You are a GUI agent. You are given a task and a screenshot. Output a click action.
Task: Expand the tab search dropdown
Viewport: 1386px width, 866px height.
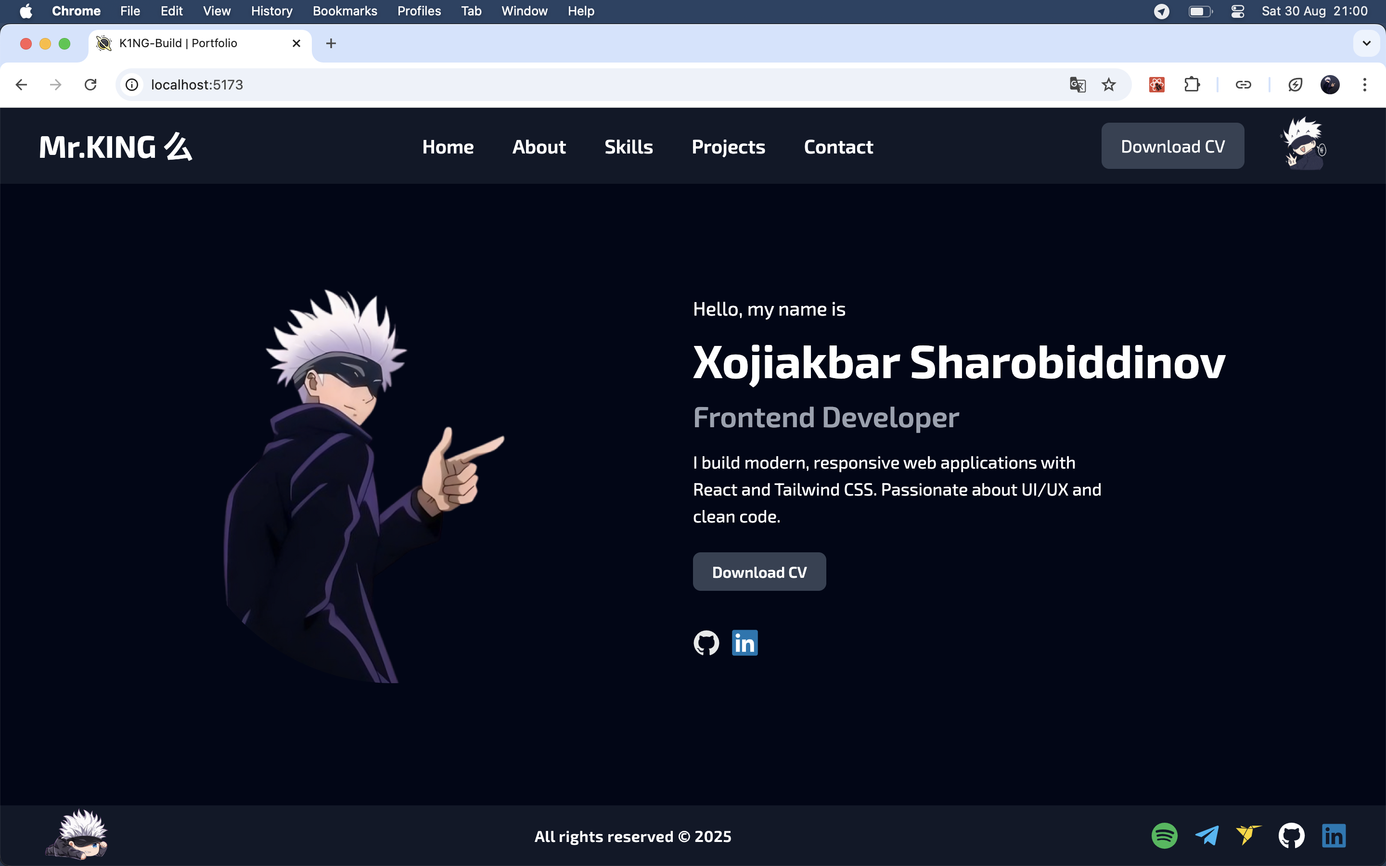1367,43
